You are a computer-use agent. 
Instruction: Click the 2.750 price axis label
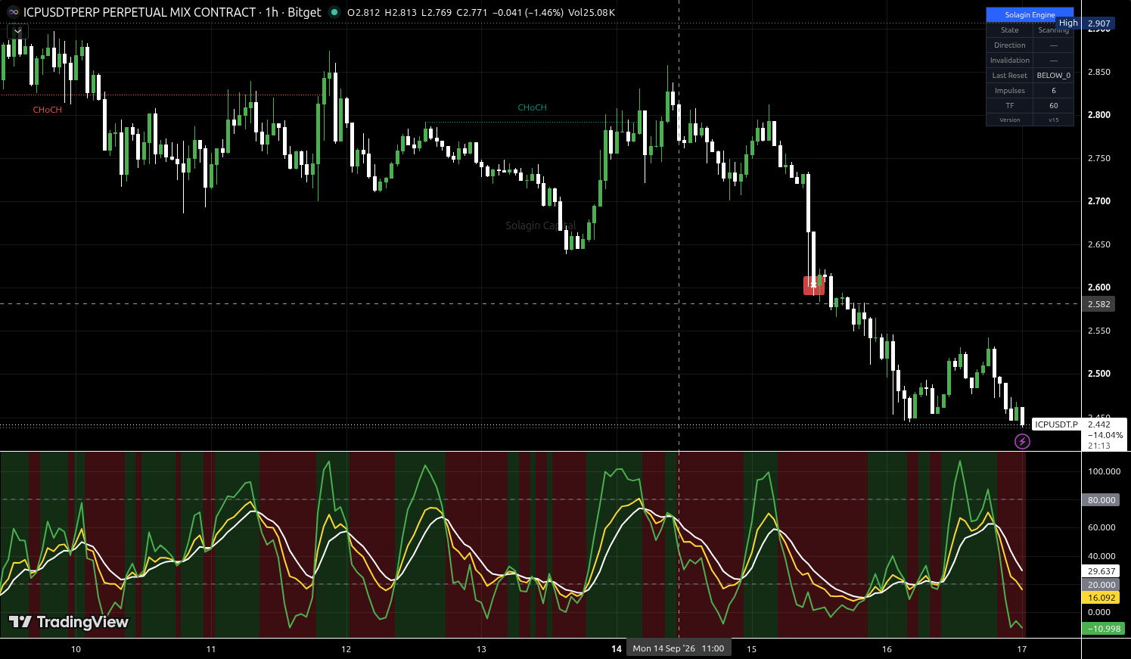(1099, 159)
